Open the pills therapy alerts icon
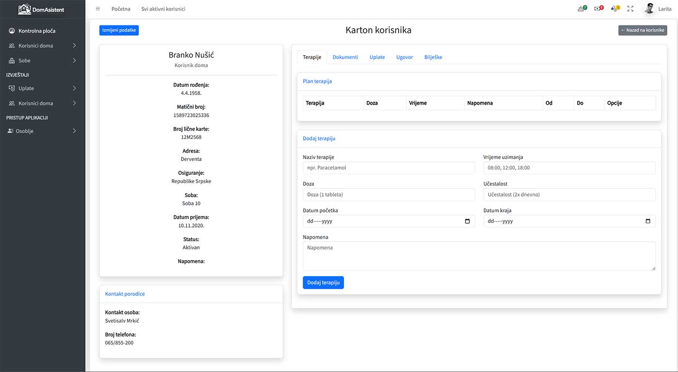678x372 pixels. coord(614,9)
